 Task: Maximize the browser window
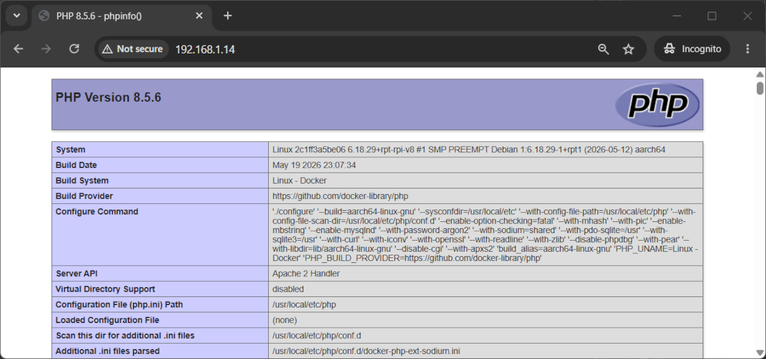[712, 15]
